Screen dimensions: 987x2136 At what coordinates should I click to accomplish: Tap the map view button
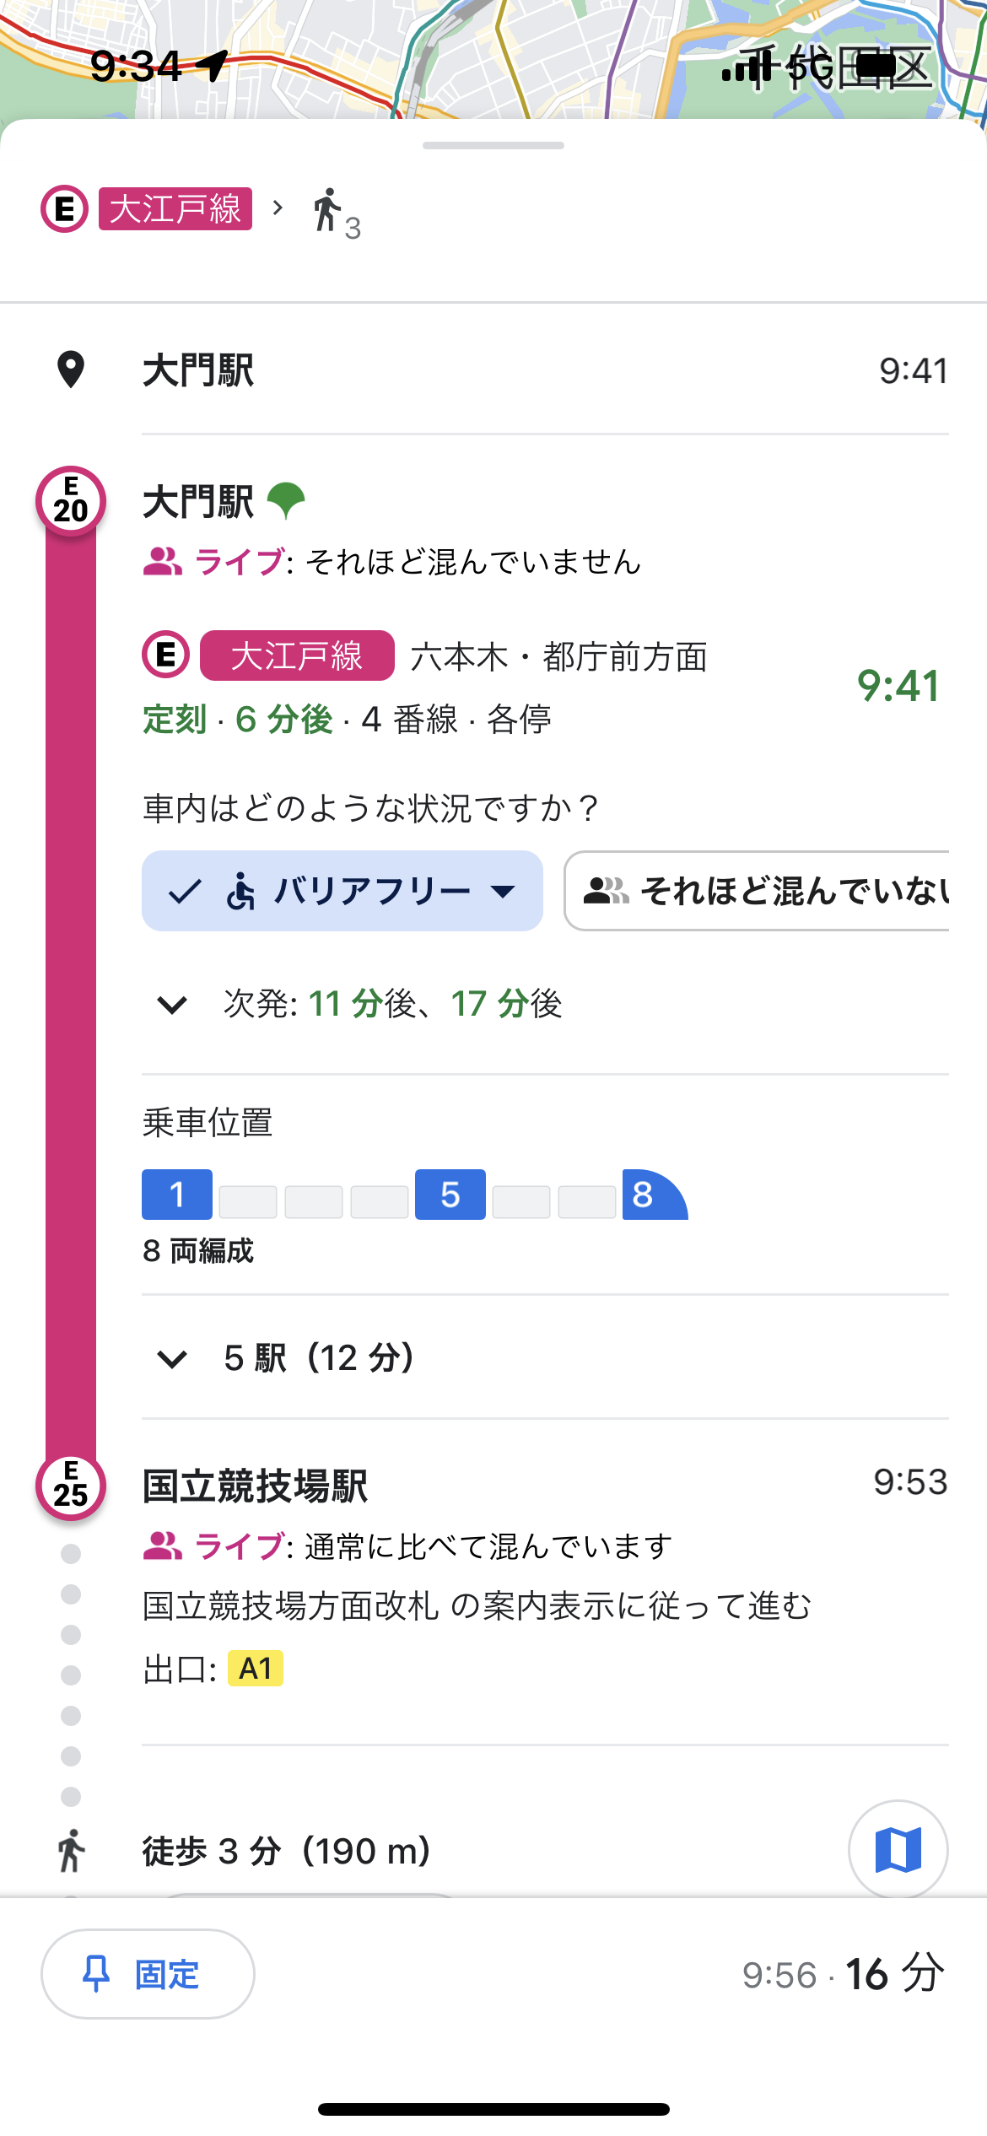pos(898,1849)
